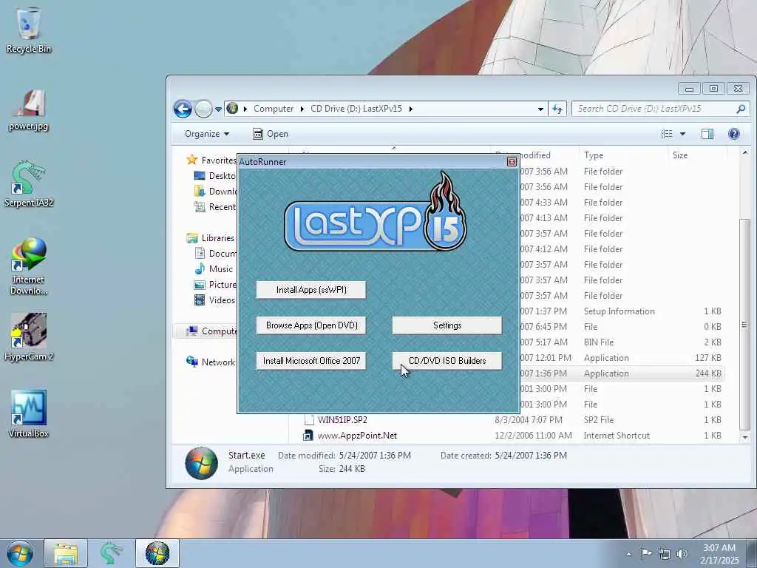Click the Setup Information type cell

[x=619, y=311]
